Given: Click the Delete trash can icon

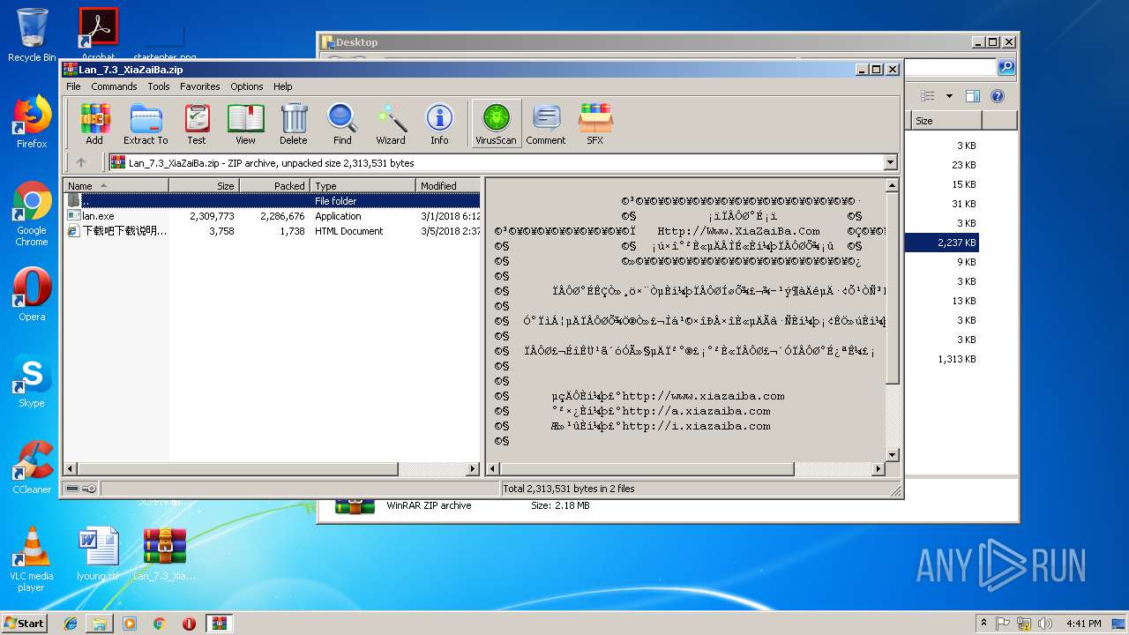Looking at the screenshot, I should (294, 123).
